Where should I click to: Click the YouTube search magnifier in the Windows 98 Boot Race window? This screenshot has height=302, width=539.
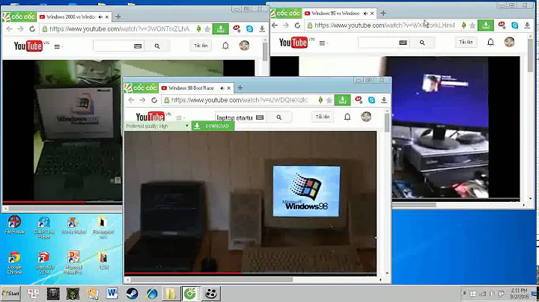tap(278, 117)
